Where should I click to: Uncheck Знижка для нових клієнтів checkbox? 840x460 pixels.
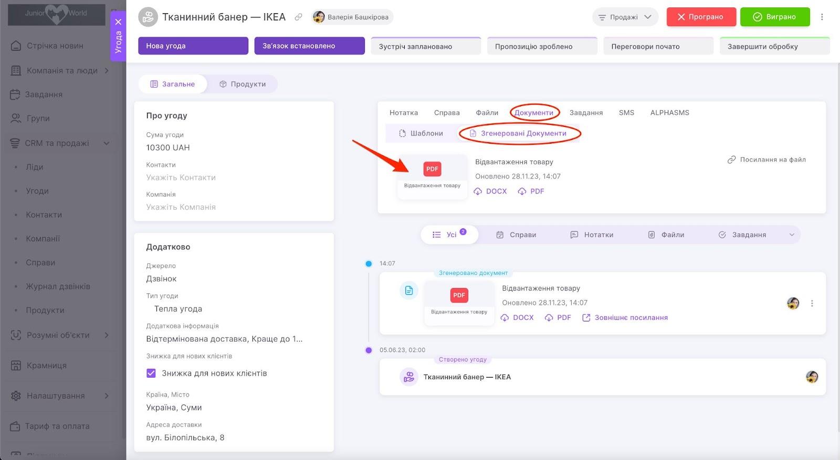[x=151, y=373]
